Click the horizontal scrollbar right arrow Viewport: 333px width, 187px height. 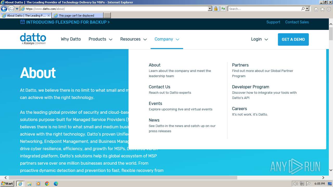pos(323,178)
